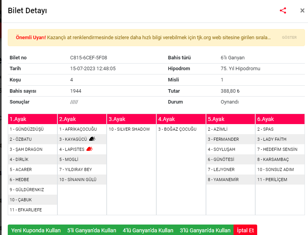Image resolution: width=308 pixels, height=235 pixels.
Task: Click the Tutar value 388,80 ₺
Action: click(x=230, y=91)
